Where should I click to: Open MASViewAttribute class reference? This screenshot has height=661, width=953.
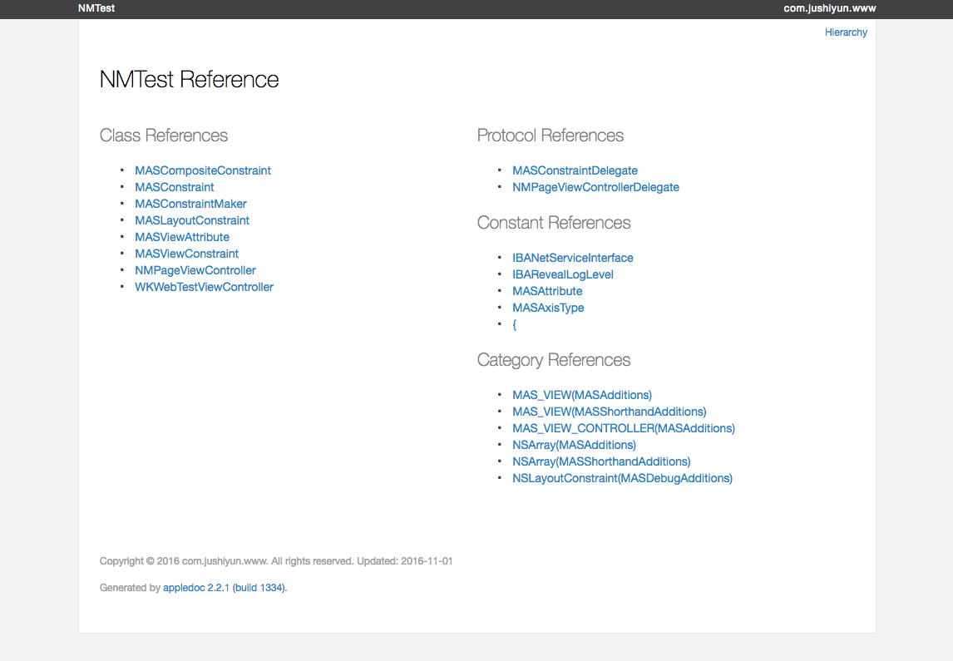[x=182, y=237]
